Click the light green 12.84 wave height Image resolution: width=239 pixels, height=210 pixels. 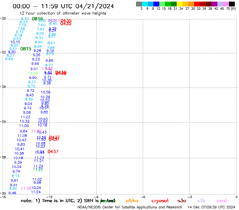pos(33,73)
